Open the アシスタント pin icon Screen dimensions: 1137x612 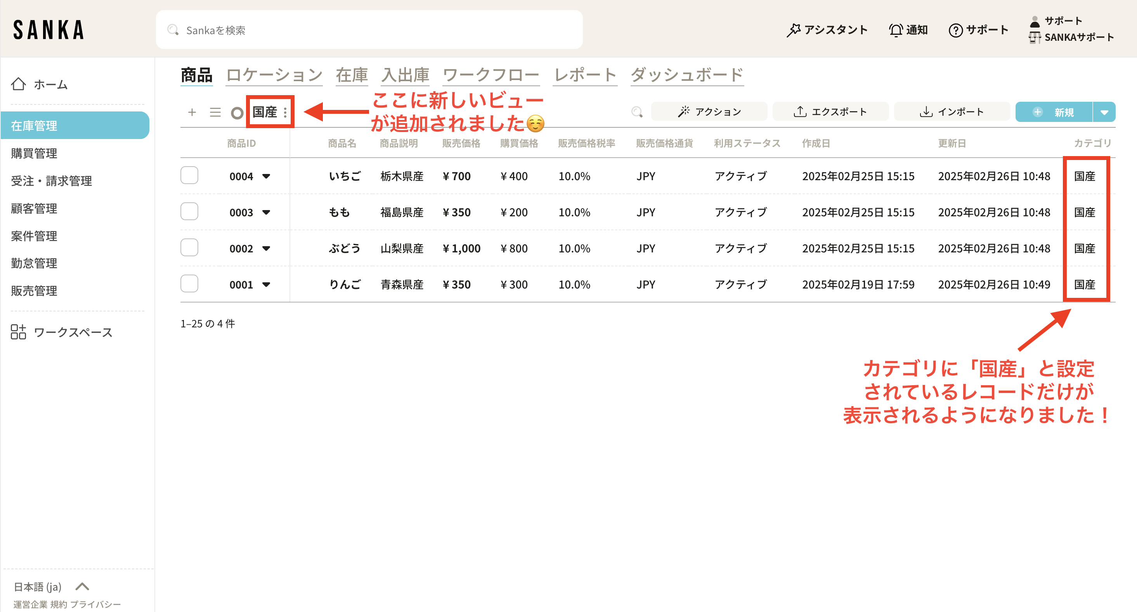(793, 30)
